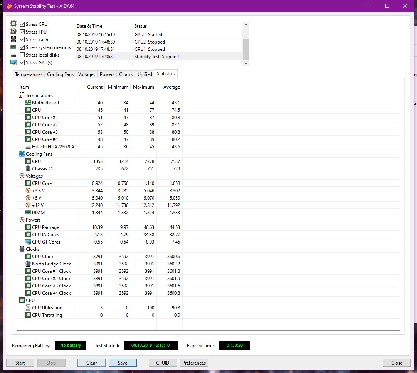Click the Chassis #1 fan icon

click(x=28, y=168)
